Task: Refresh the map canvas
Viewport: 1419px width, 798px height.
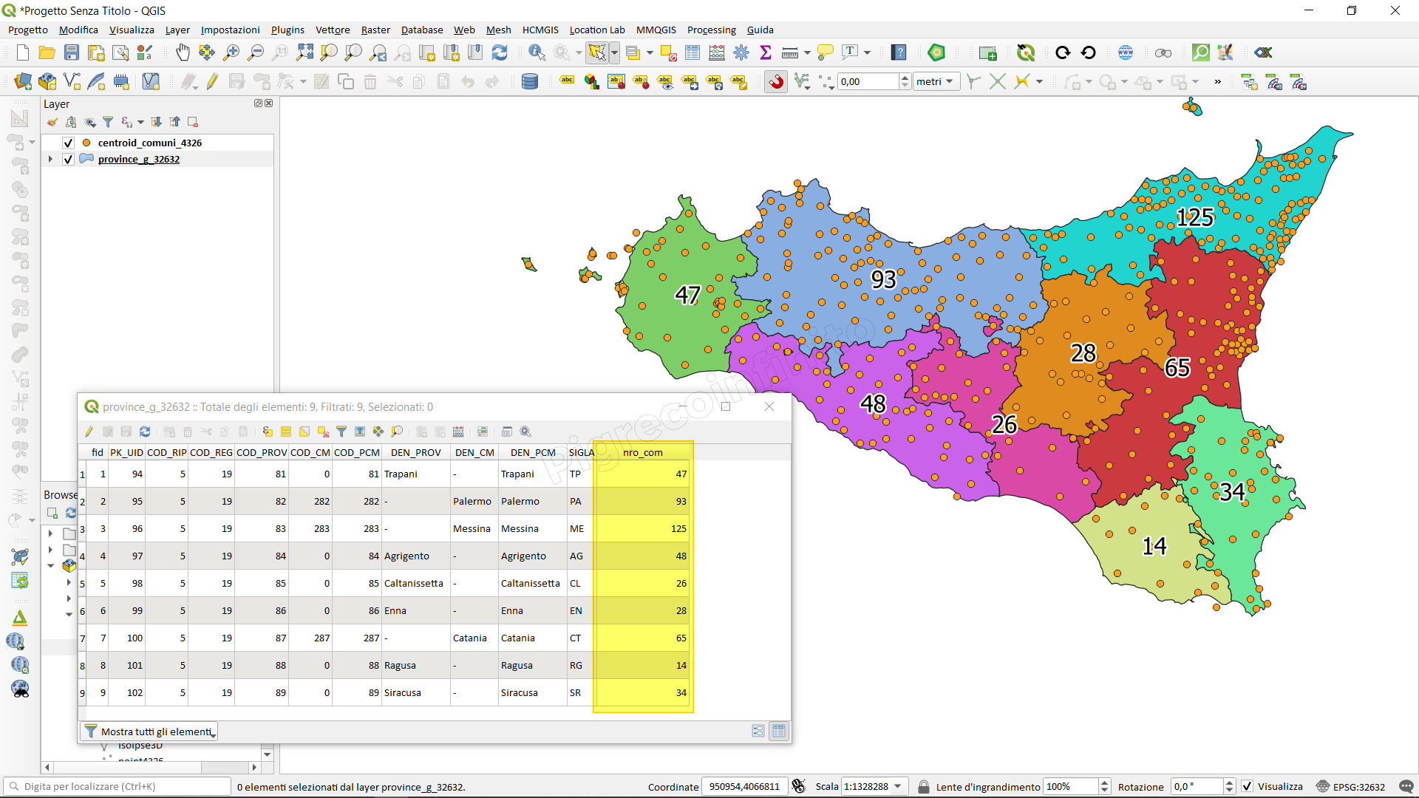Action: 500,52
